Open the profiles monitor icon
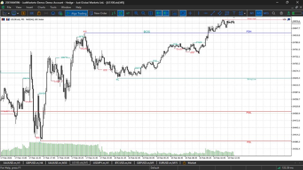Screen dimensions: 303x170 pyautogui.click(x=14, y=13)
